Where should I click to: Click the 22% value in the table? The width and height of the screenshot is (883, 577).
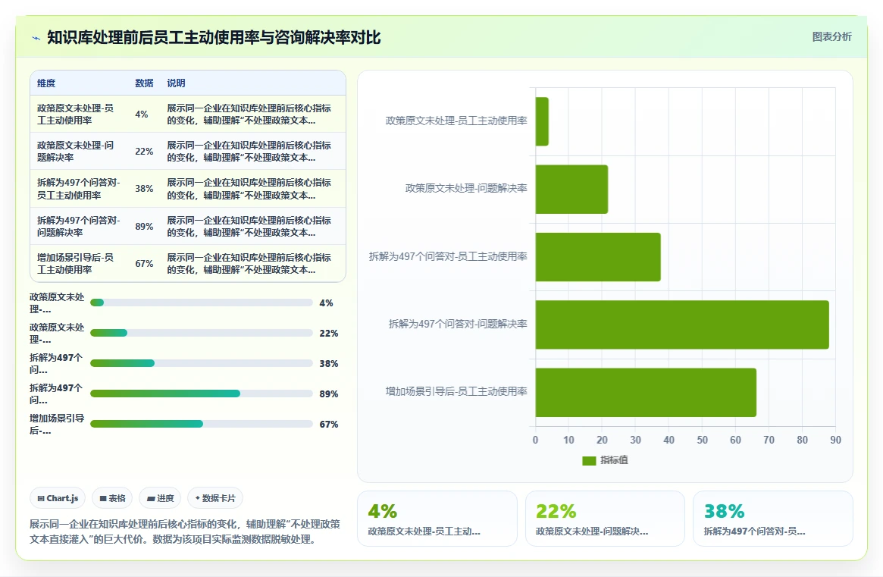point(144,152)
